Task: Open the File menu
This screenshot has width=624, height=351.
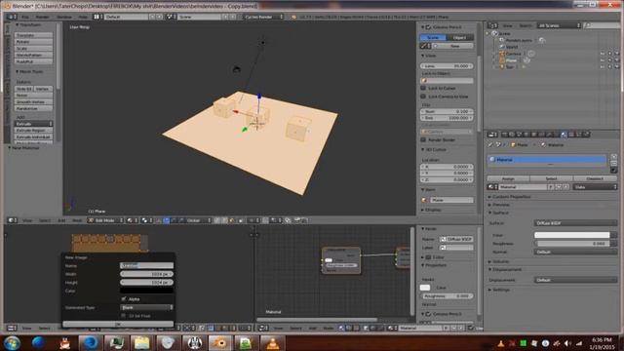Action: [x=25, y=18]
